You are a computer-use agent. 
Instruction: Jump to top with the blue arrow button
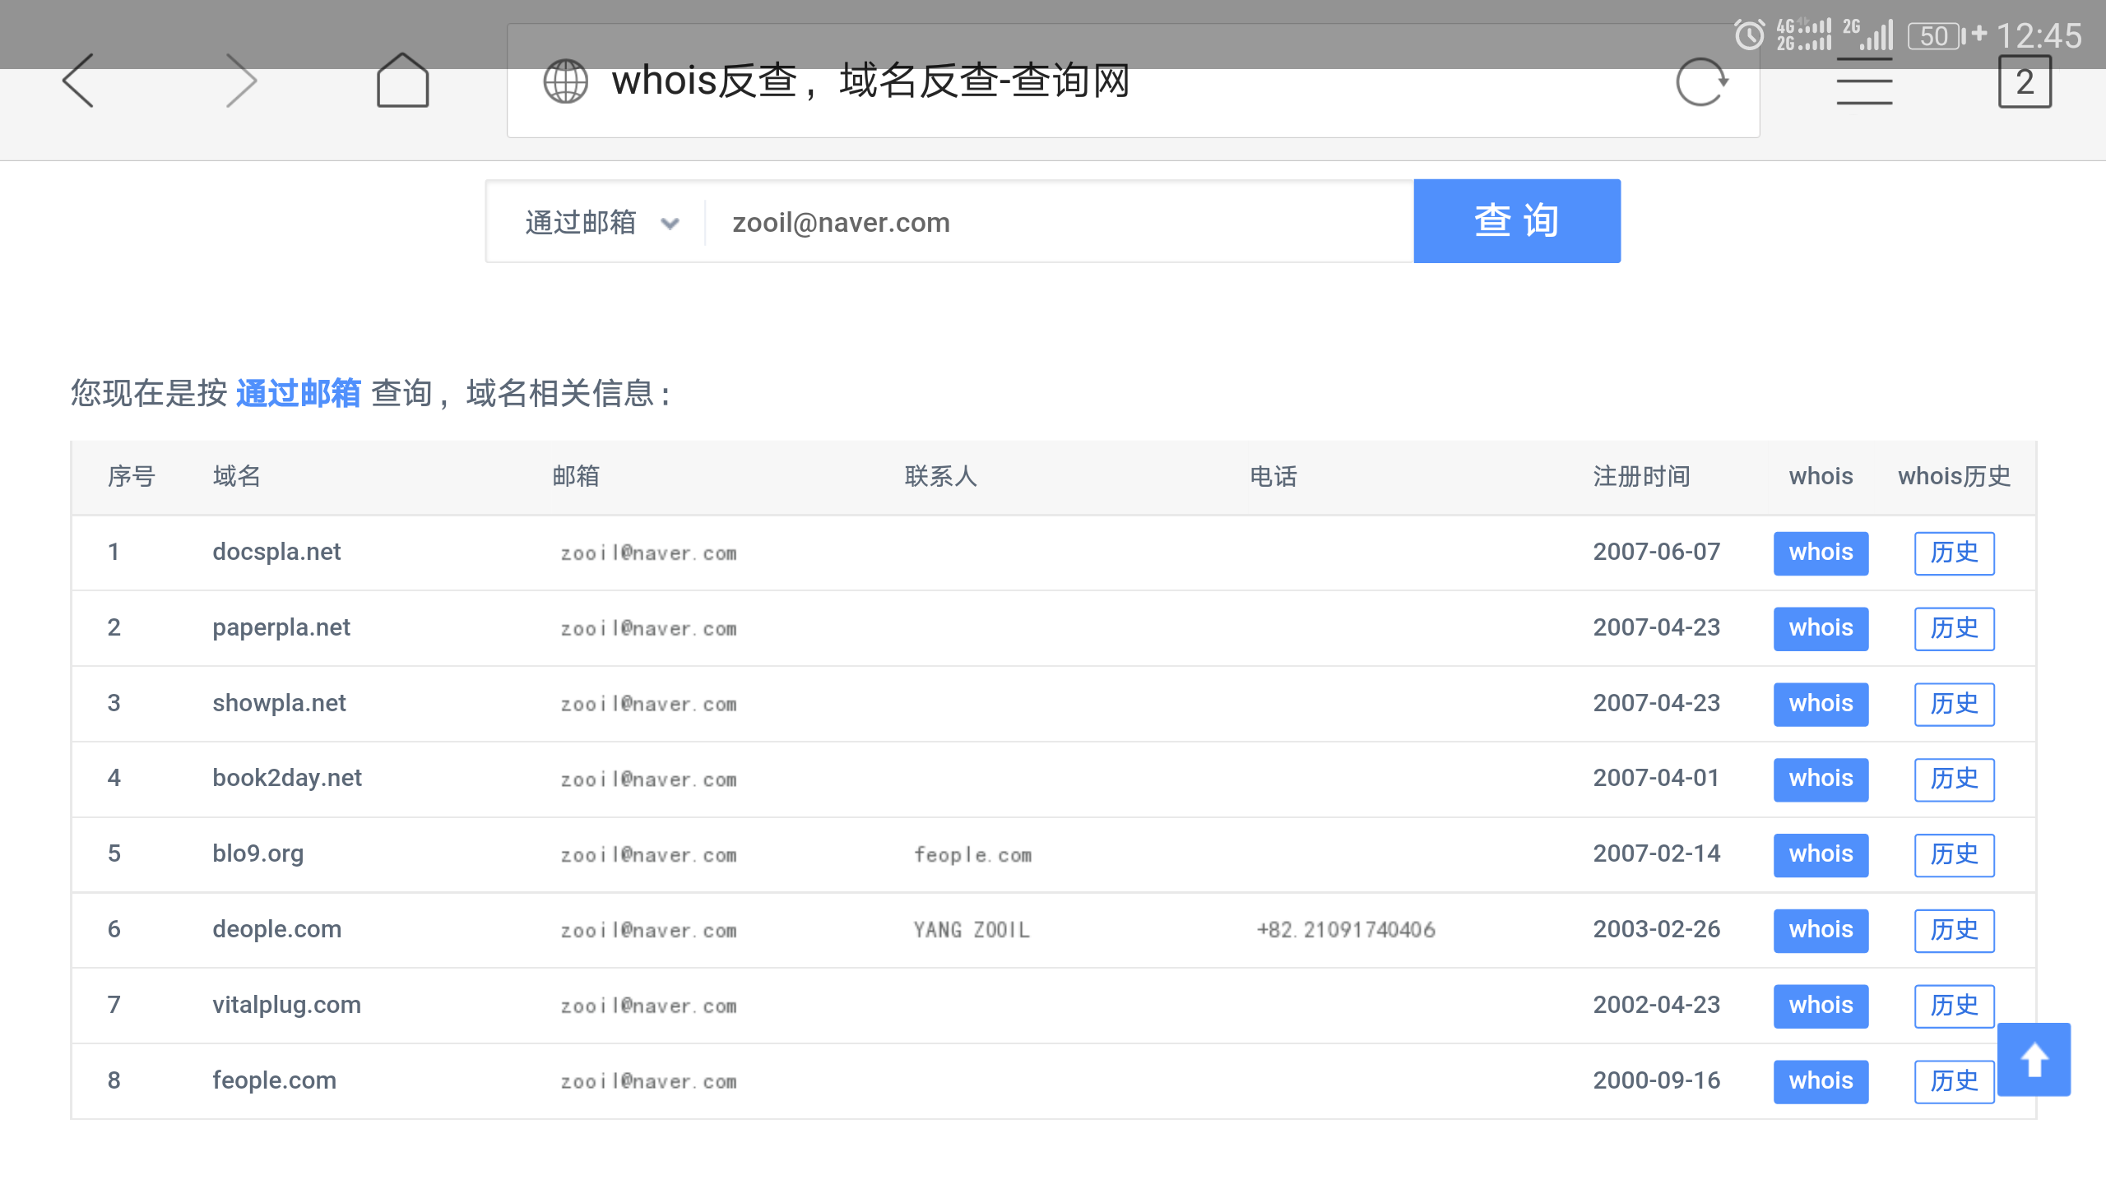2034,1059
